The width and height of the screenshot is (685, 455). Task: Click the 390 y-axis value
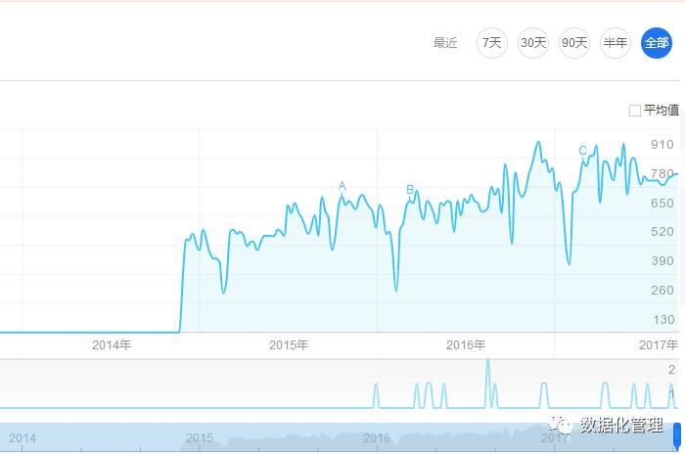coord(662,261)
